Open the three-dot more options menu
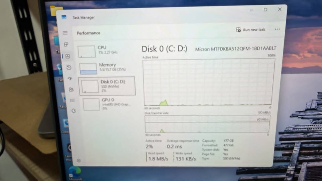The height and width of the screenshot is (181, 322). [277, 29]
